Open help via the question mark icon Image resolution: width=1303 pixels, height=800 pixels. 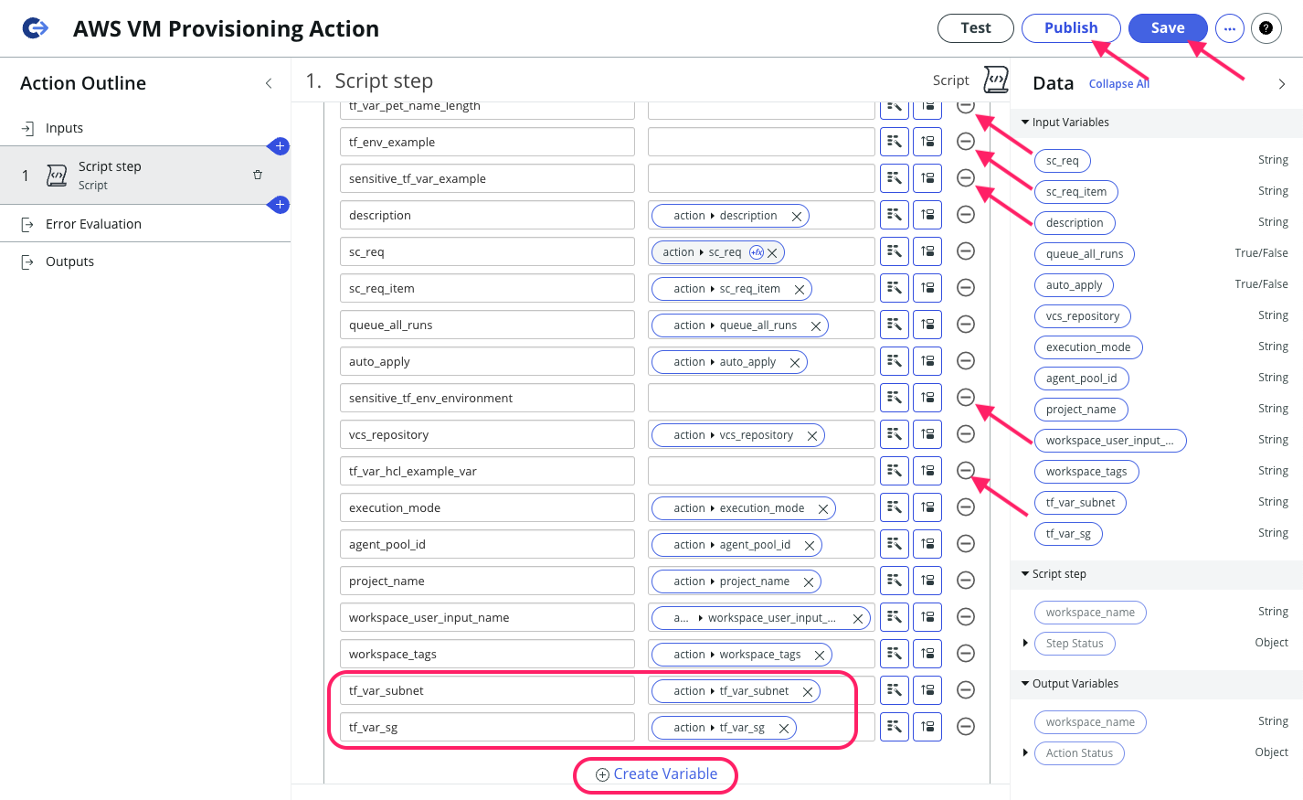1266,28
